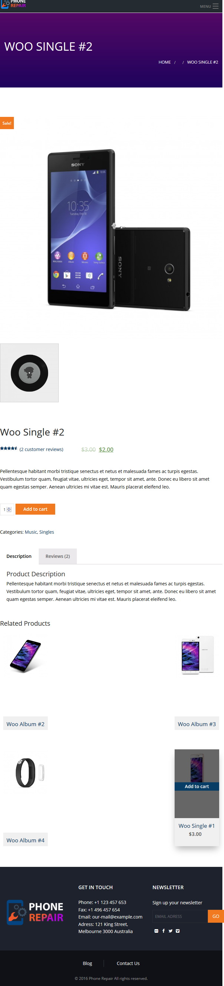Click the star rating icons
Image resolution: width=224 pixels, height=986 pixels.
click(x=8, y=448)
